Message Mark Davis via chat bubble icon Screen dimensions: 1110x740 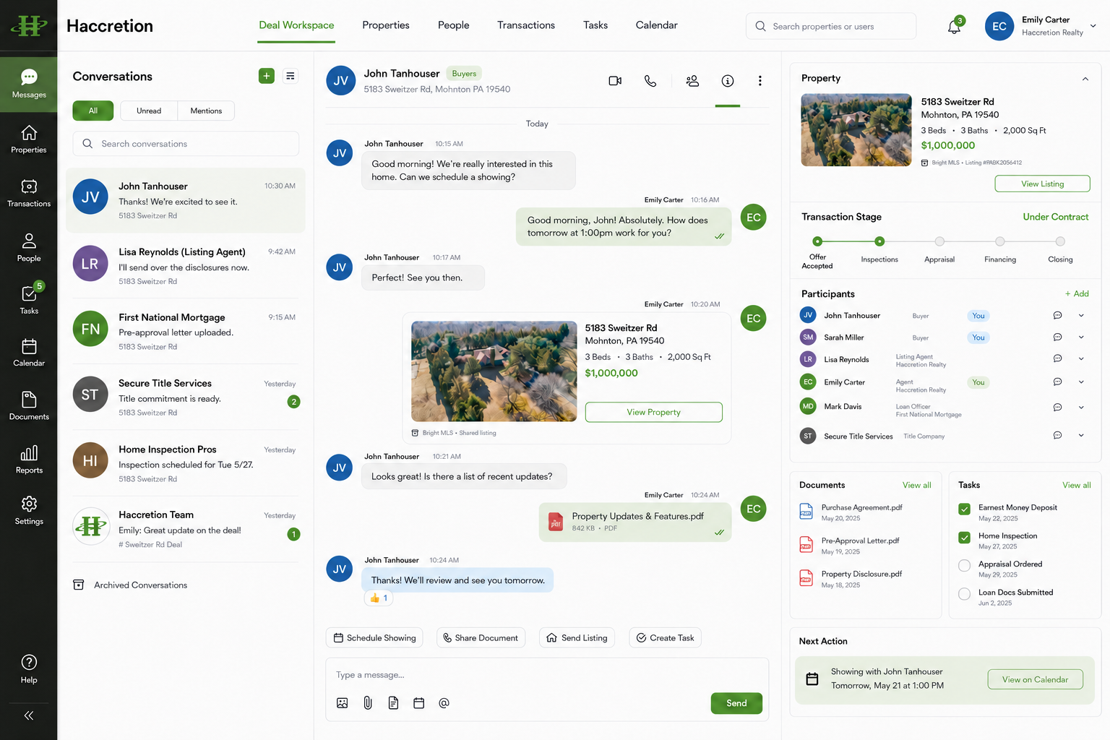pos(1057,408)
